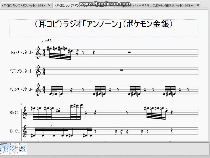Jump to page 1 in the navigator
The width and height of the screenshot is (210, 158).
coord(4,149)
